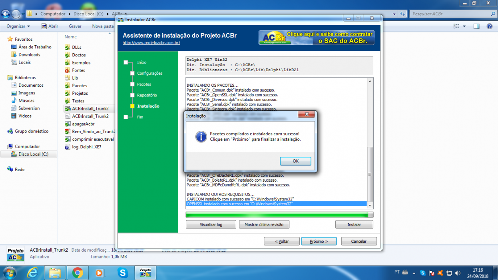This screenshot has height=280, width=498.
Task: Select the highlighted OPENSSL log line
Action: click(x=276, y=204)
